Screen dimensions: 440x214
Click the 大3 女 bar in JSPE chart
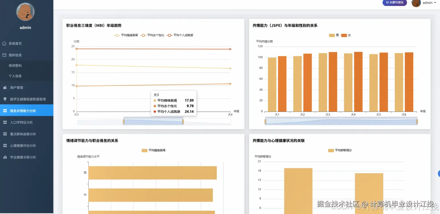[333, 82]
